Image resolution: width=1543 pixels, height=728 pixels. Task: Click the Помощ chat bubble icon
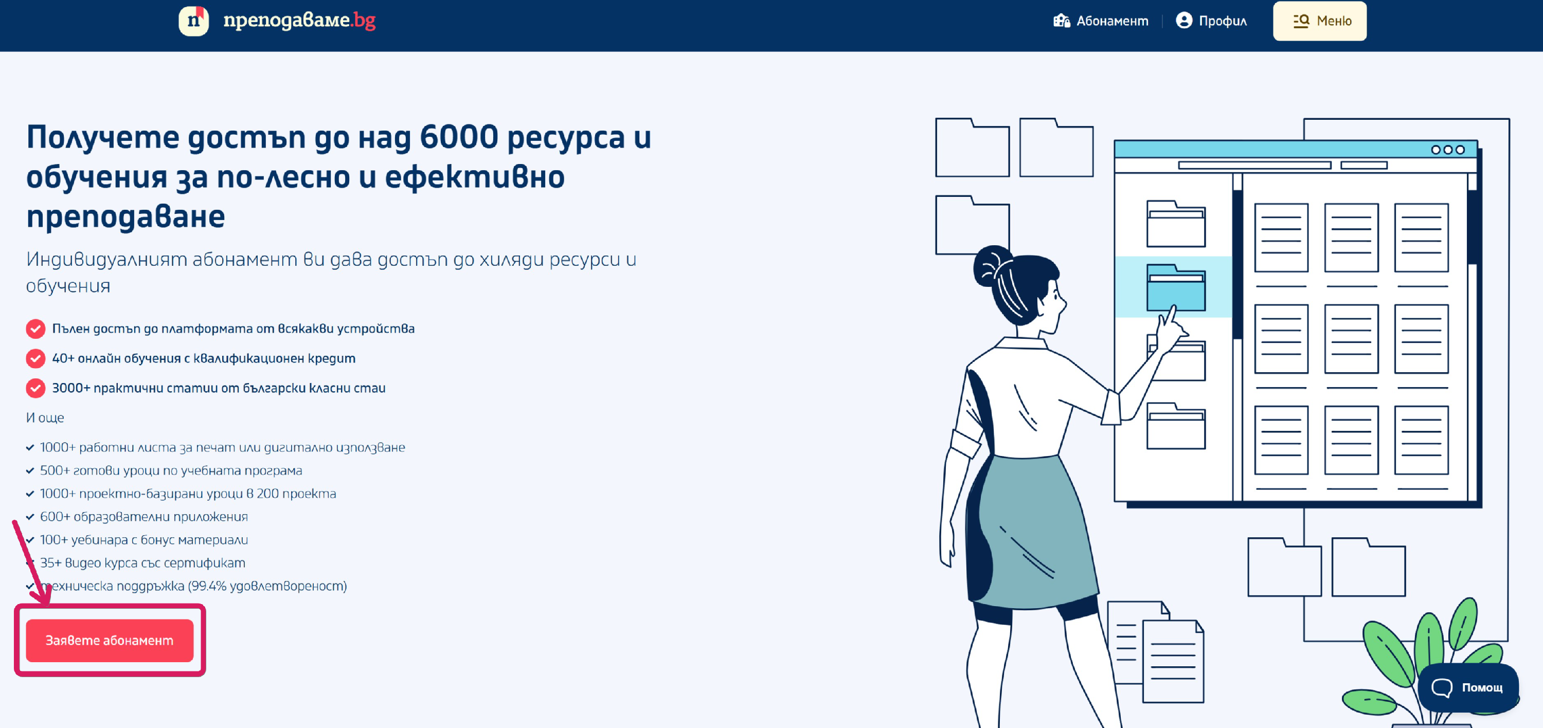pyautogui.click(x=1442, y=687)
